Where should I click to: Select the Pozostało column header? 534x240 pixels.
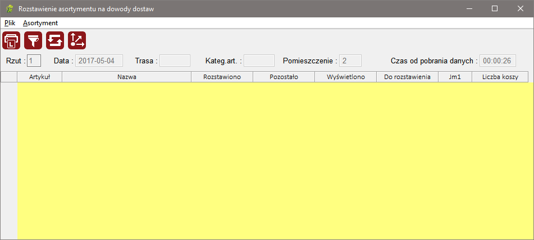[284, 77]
